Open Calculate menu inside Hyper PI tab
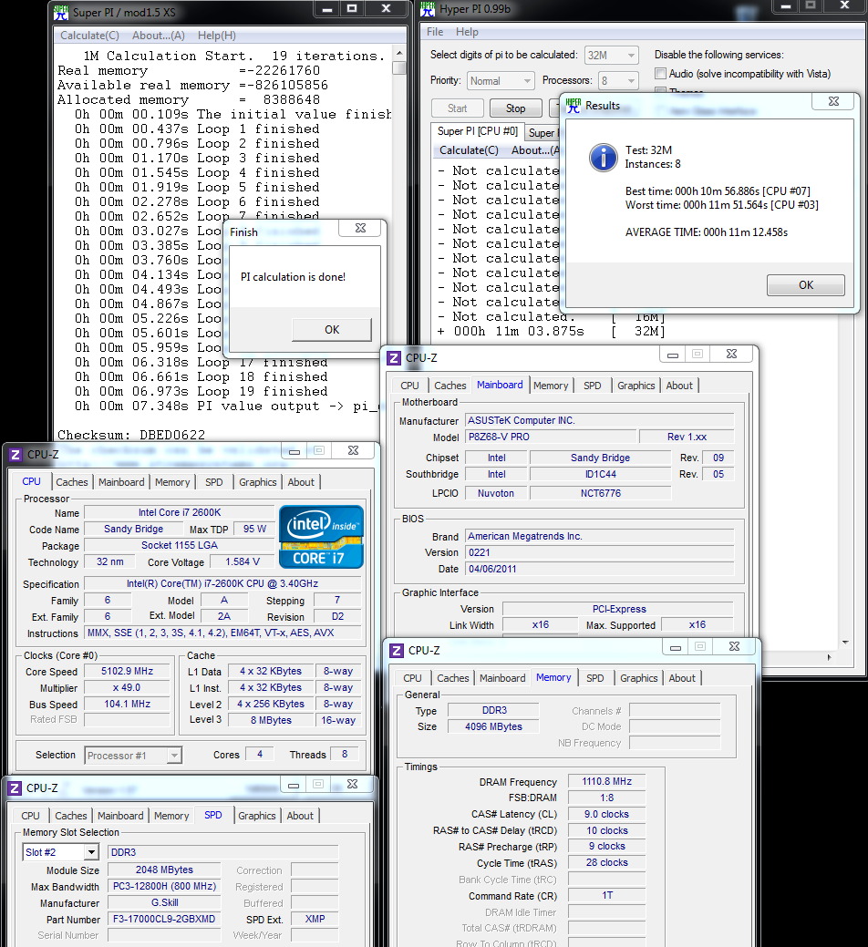 (469, 150)
